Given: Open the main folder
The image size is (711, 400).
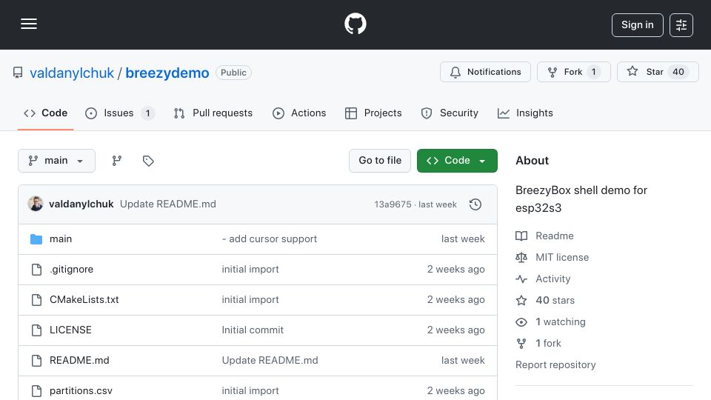Looking at the screenshot, I should (x=61, y=239).
